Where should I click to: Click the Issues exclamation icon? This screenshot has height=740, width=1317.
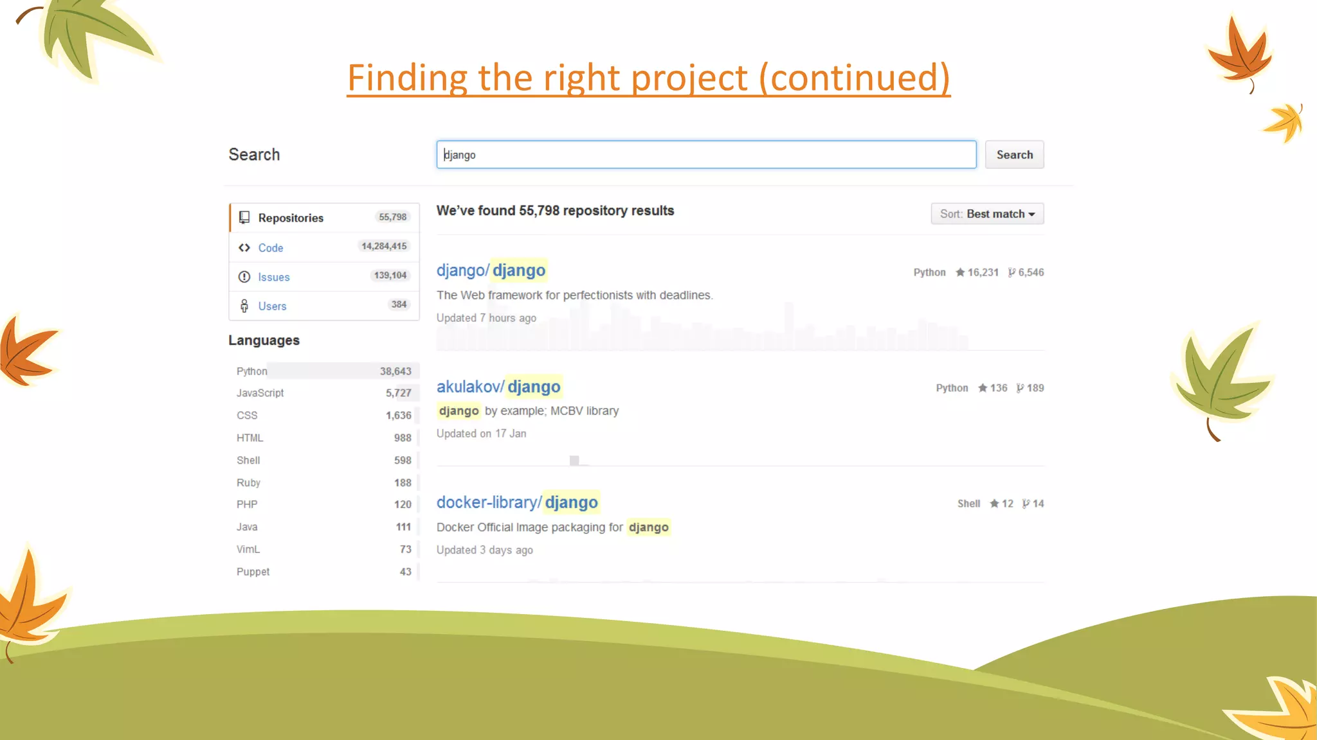pyautogui.click(x=244, y=277)
